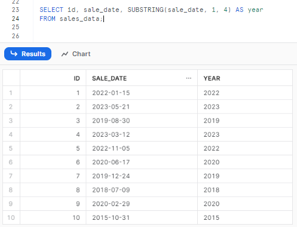Select result row number 2
Screen dimensions: 297x227
[11, 107]
